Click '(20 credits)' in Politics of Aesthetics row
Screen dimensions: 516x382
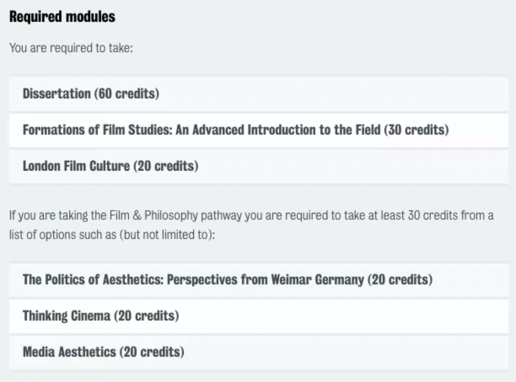point(400,280)
